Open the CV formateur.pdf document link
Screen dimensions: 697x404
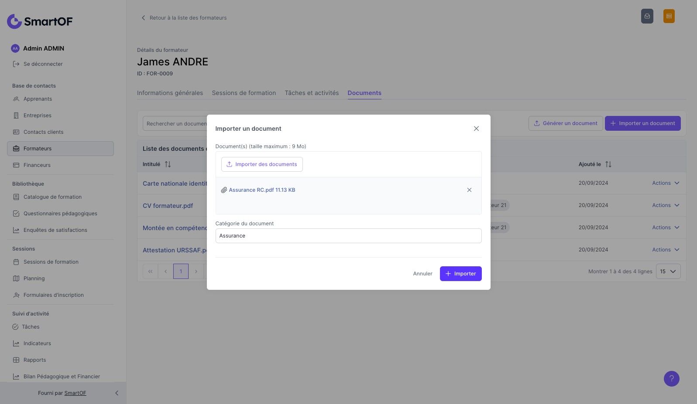click(168, 206)
